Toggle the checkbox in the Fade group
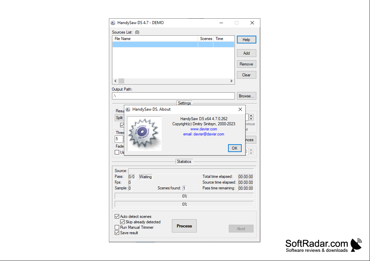This screenshot has width=370, height=261. click(x=117, y=152)
